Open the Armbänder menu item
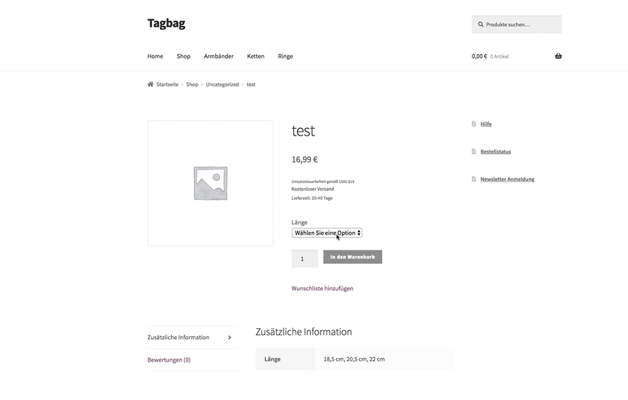 tap(218, 56)
